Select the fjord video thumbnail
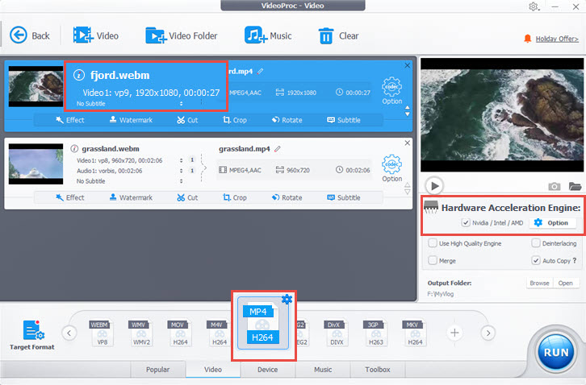Image resolution: width=586 pixels, height=385 pixels. [36, 86]
